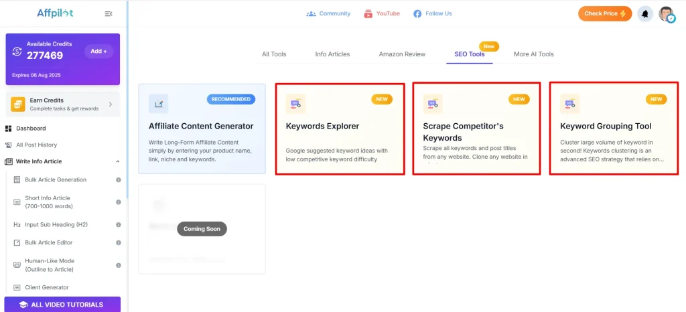The height and width of the screenshot is (312, 686).
Task: Click the Add + credits button
Action: [x=99, y=51]
